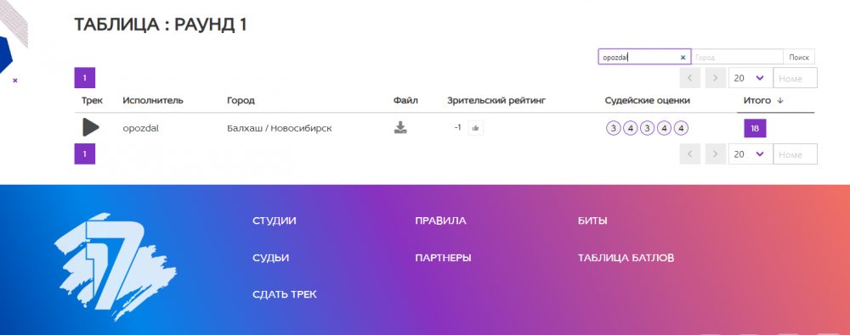Image resolution: width=850 pixels, height=335 pixels.
Task: Click the Город search field
Action: 737,57
